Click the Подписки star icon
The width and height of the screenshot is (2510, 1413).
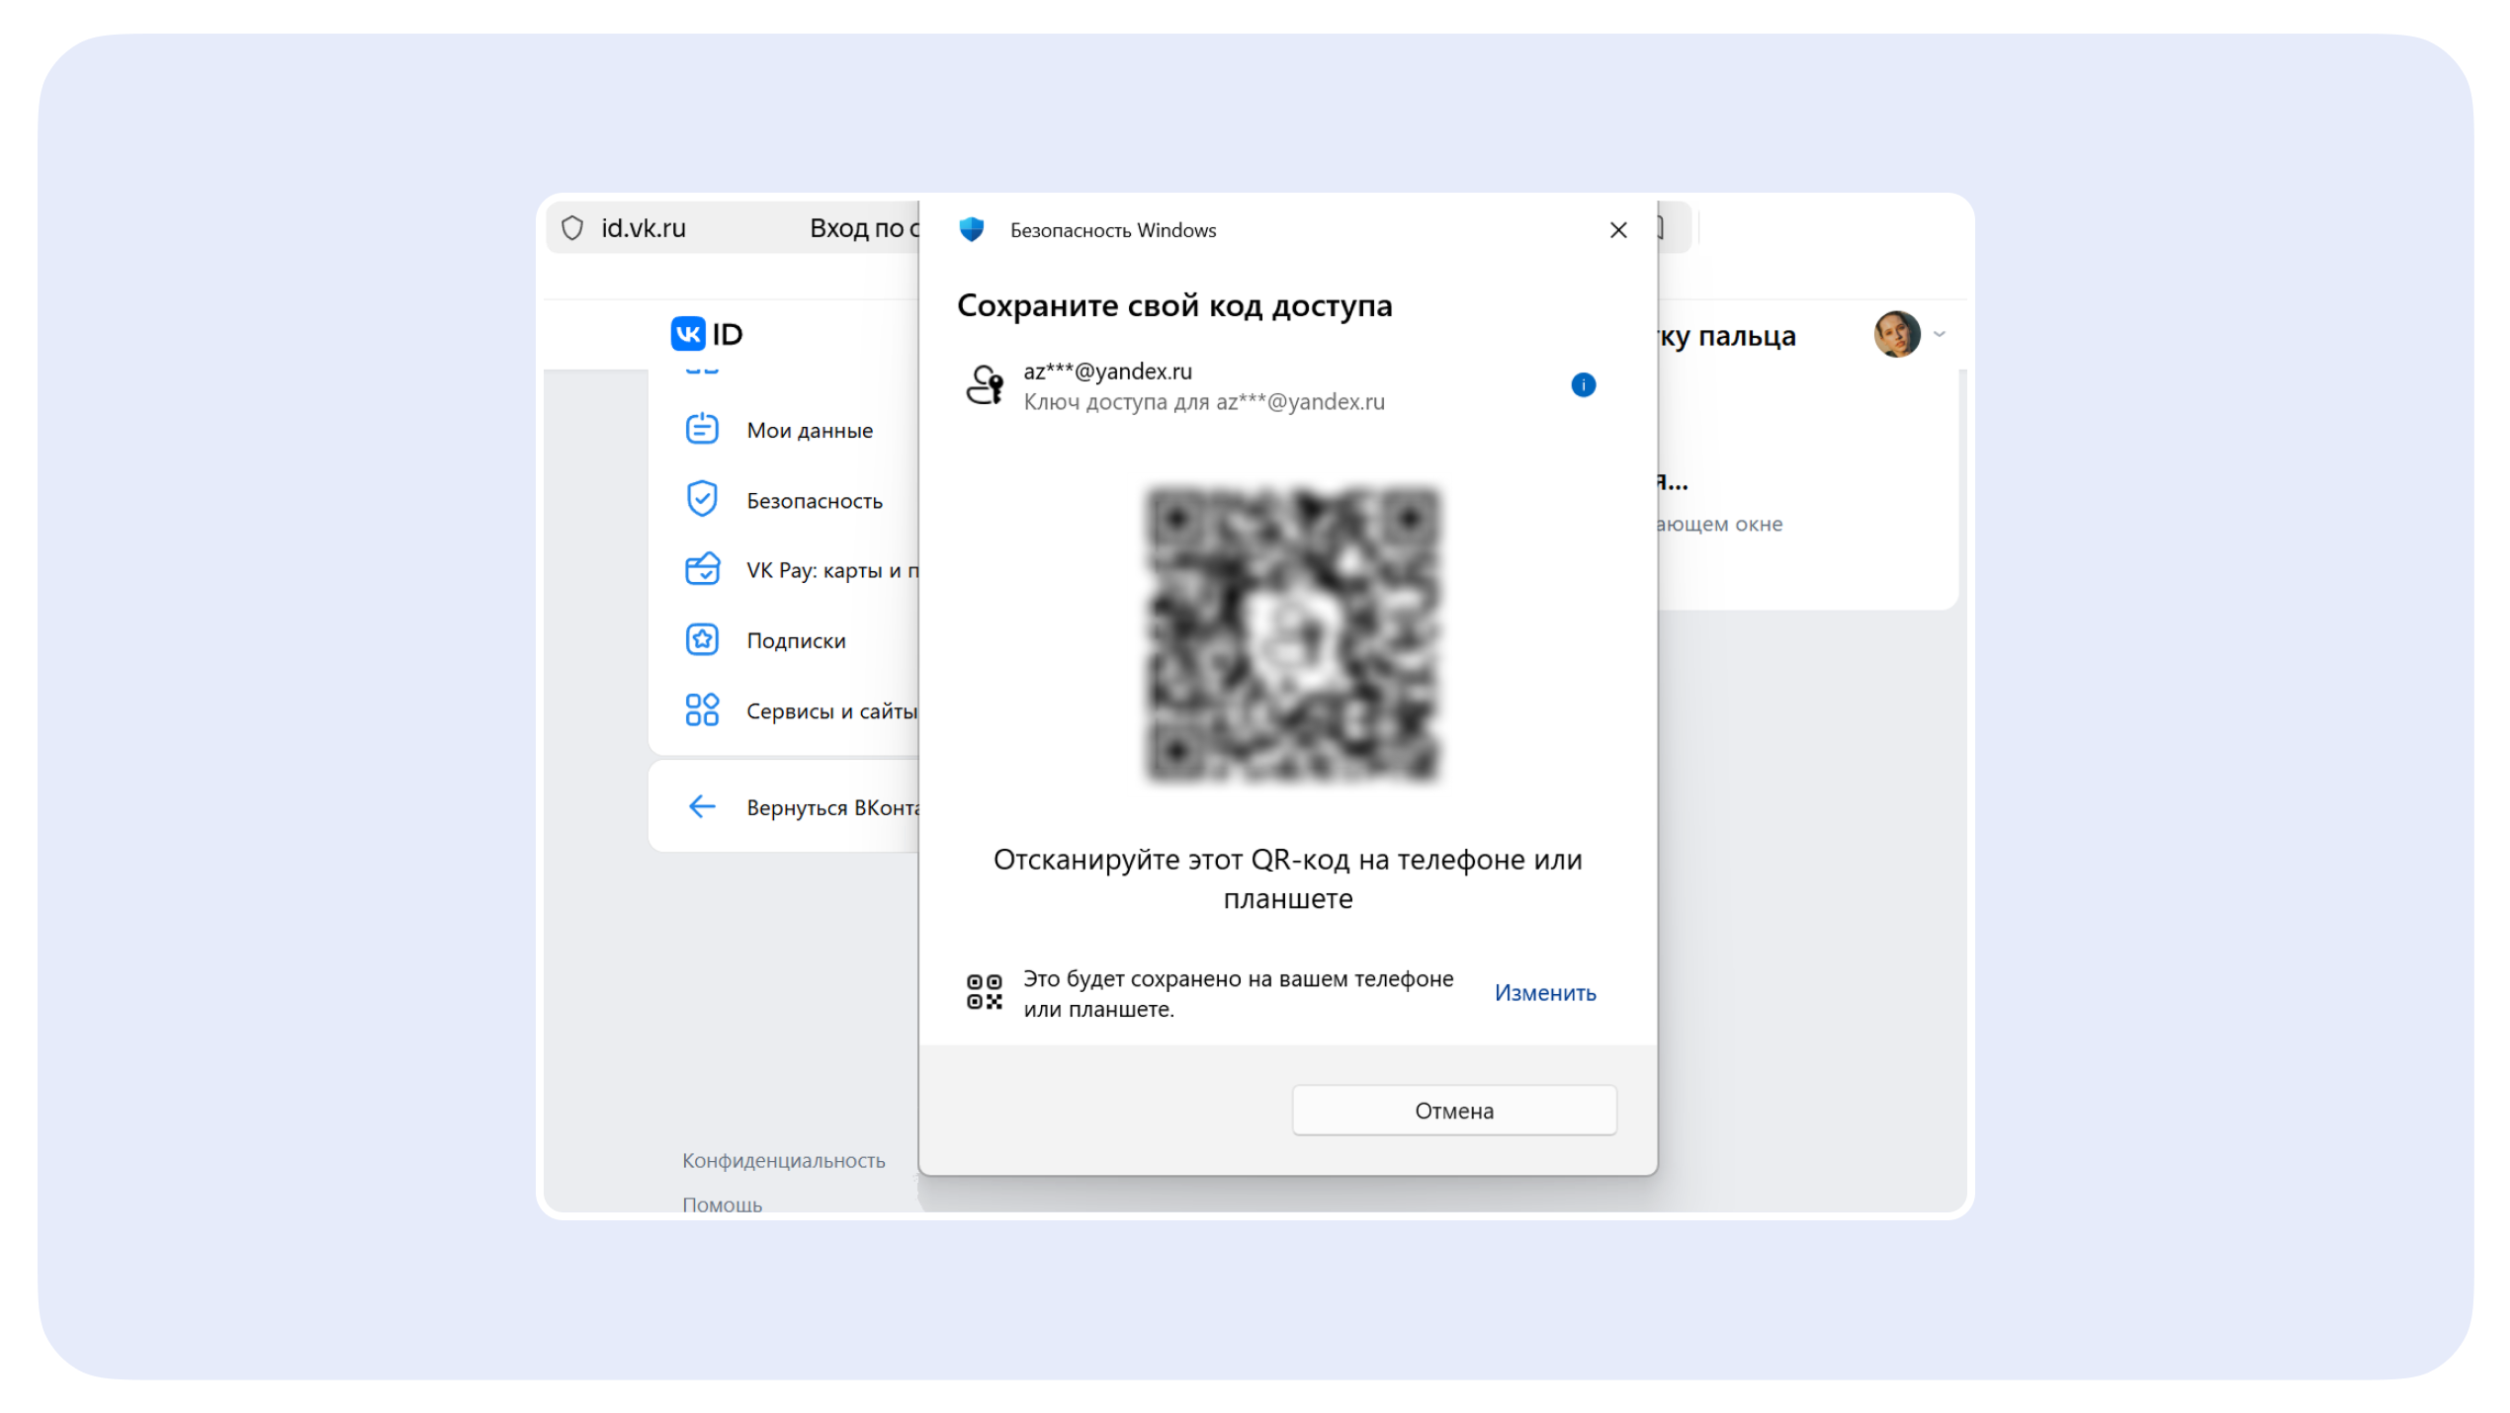702,639
